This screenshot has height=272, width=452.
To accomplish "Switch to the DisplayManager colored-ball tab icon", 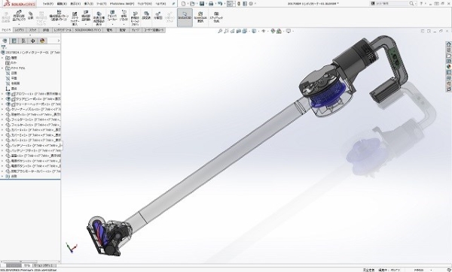I will (x=42, y=41).
